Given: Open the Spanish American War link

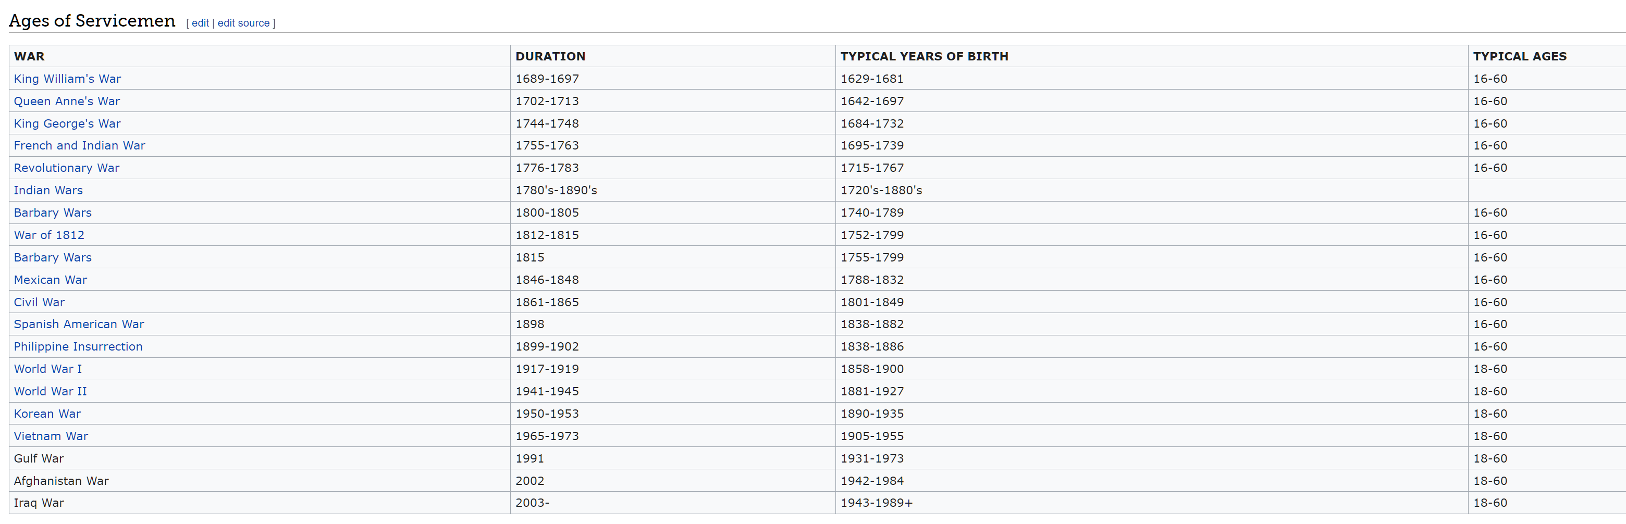Looking at the screenshot, I should tap(79, 324).
